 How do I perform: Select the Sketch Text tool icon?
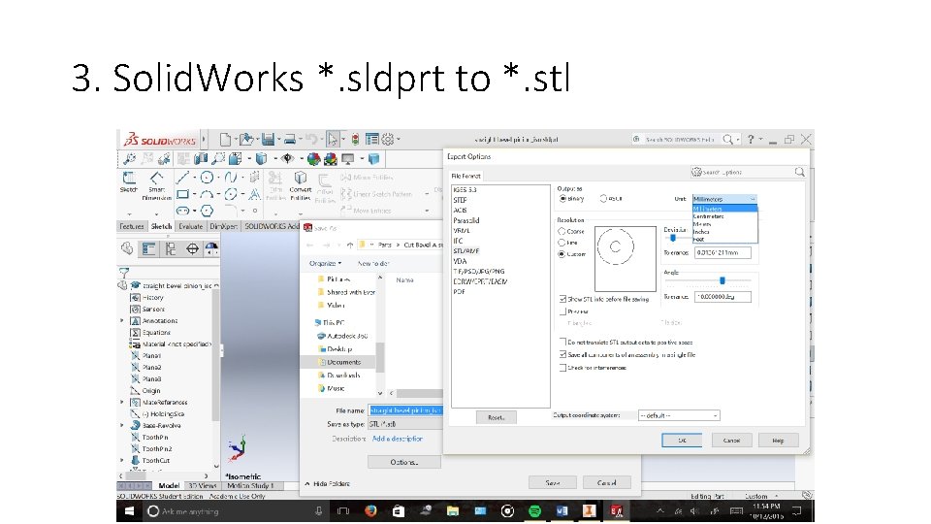point(254,194)
